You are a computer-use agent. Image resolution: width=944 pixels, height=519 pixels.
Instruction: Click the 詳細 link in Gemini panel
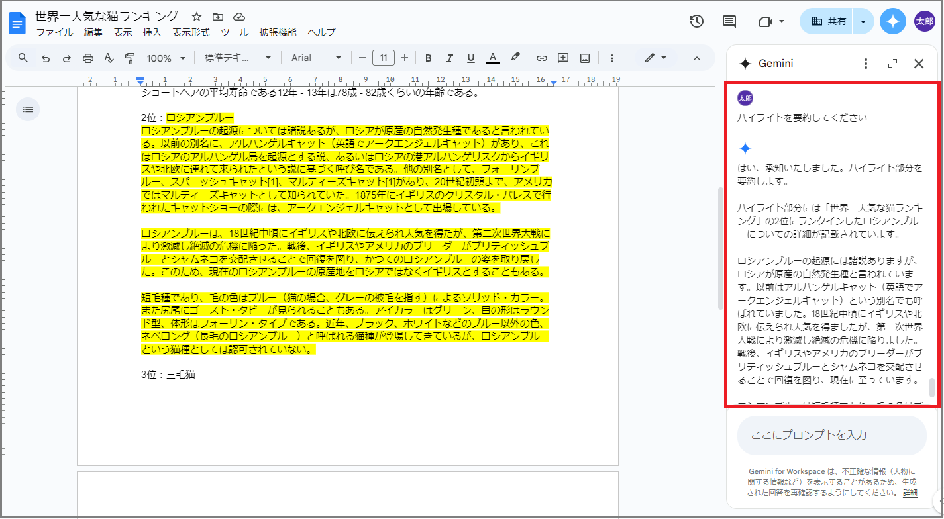tap(910, 493)
